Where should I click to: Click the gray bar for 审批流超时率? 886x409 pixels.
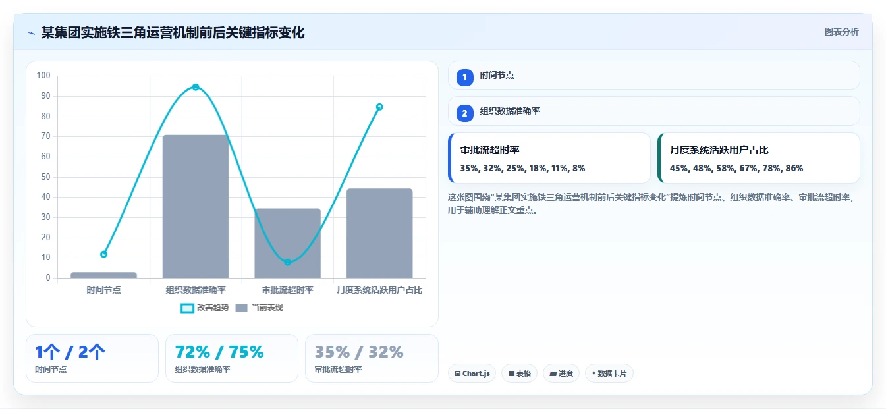pyautogui.click(x=288, y=243)
